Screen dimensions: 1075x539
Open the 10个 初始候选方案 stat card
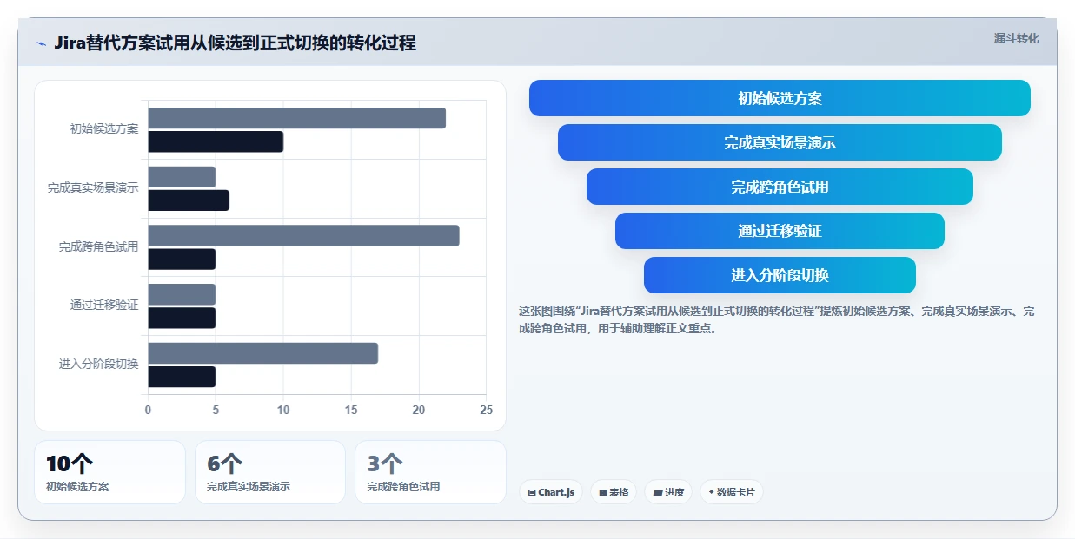pos(109,472)
